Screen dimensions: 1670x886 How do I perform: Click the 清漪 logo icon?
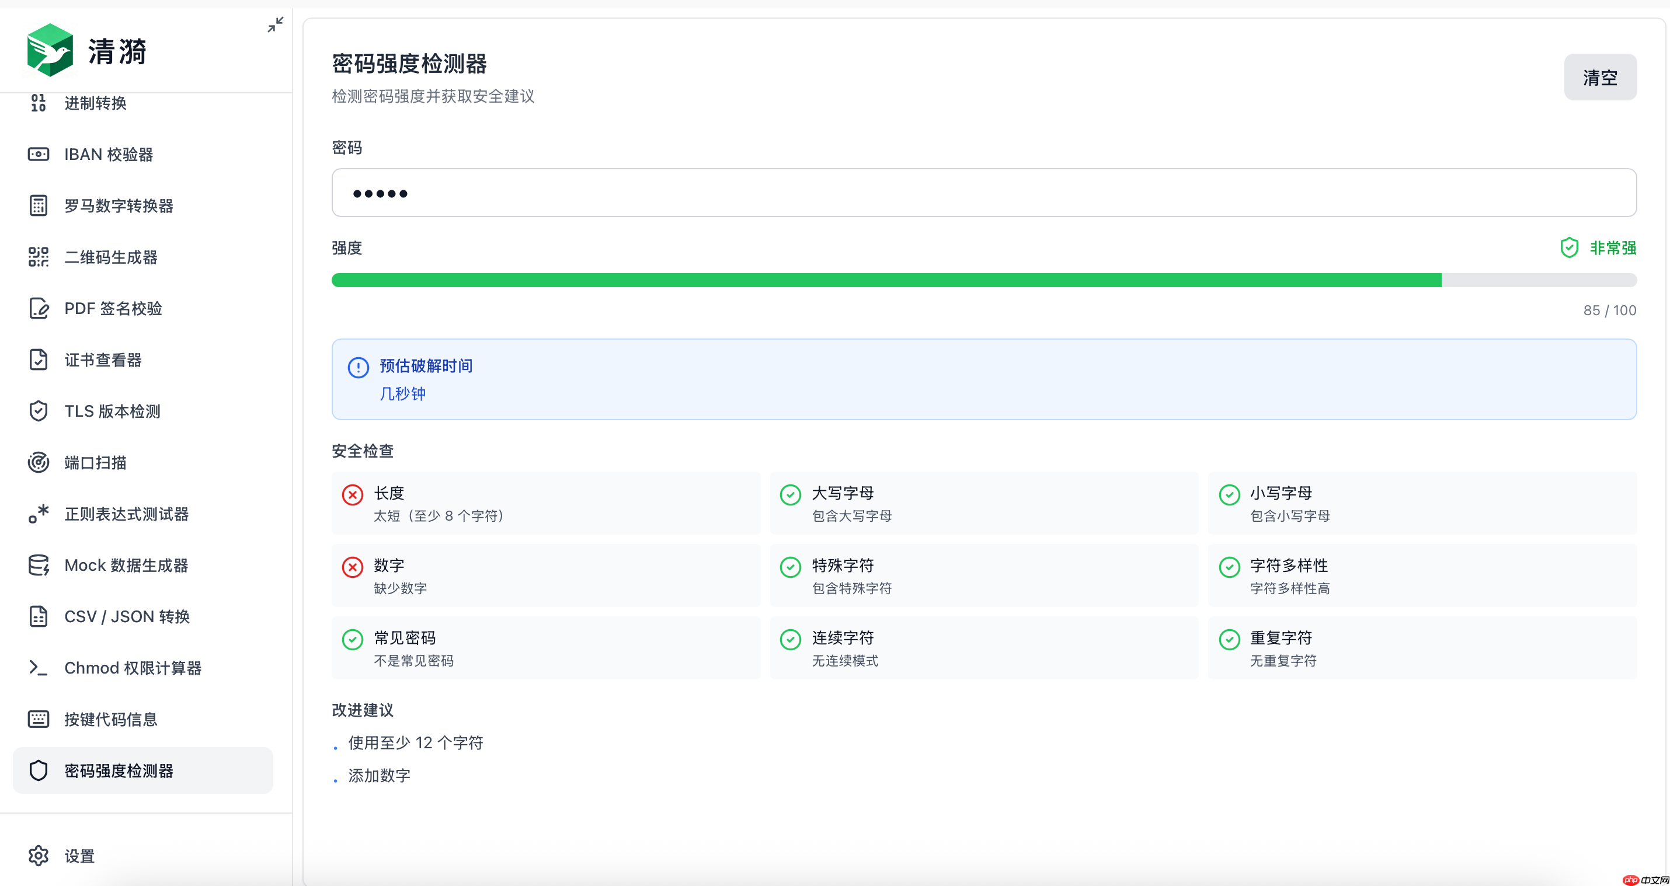(49, 50)
